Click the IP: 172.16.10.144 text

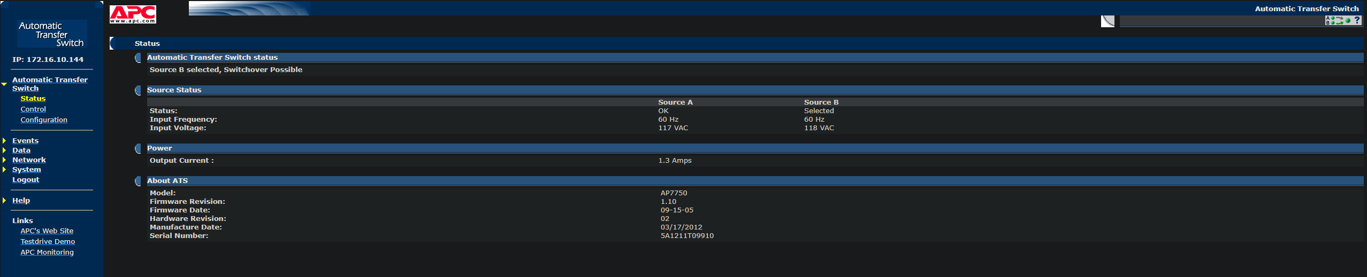(x=48, y=60)
